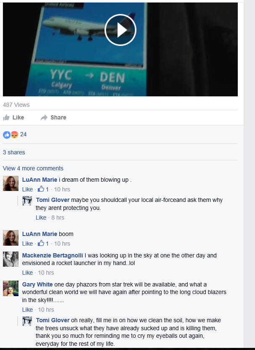
Task: Open the blue like reaction icon
Action: click(x=7, y=135)
